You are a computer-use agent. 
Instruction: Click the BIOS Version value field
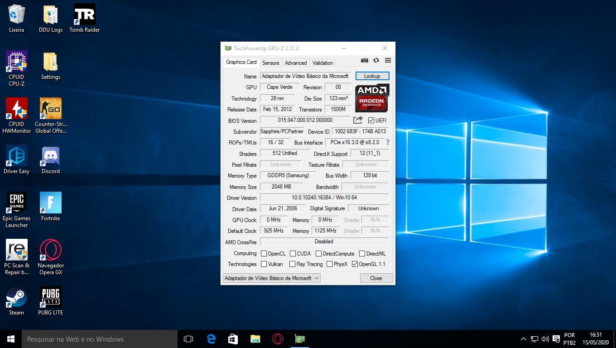pyautogui.click(x=305, y=120)
